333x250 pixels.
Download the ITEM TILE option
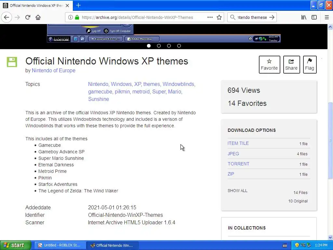click(x=238, y=143)
